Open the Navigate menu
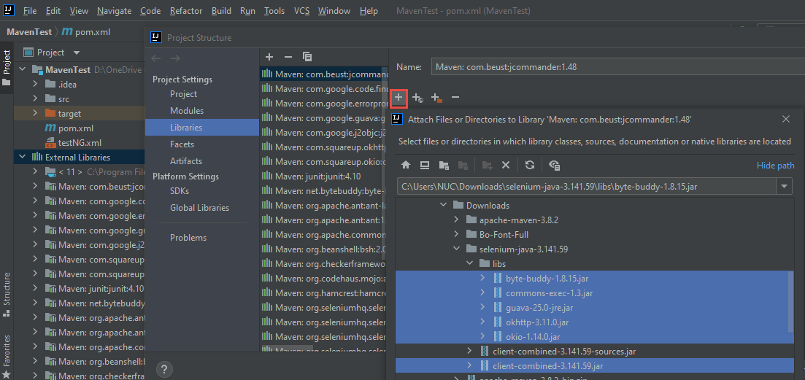This screenshot has height=380, width=805. click(x=114, y=11)
